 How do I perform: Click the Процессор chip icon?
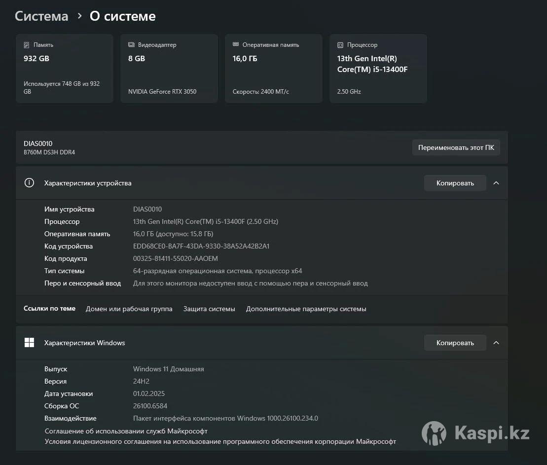click(x=340, y=45)
